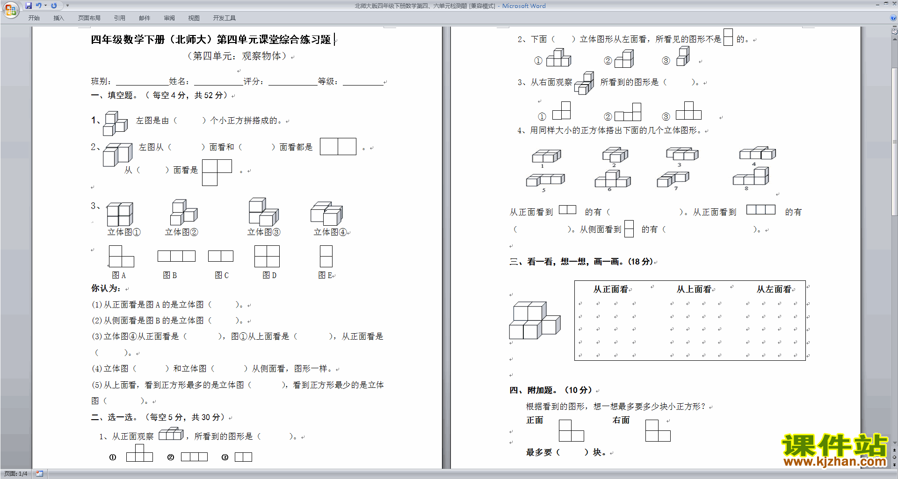Image resolution: width=898 pixels, height=479 pixels.
Task: Click the 图 E vertical shape
Action: pos(326,257)
